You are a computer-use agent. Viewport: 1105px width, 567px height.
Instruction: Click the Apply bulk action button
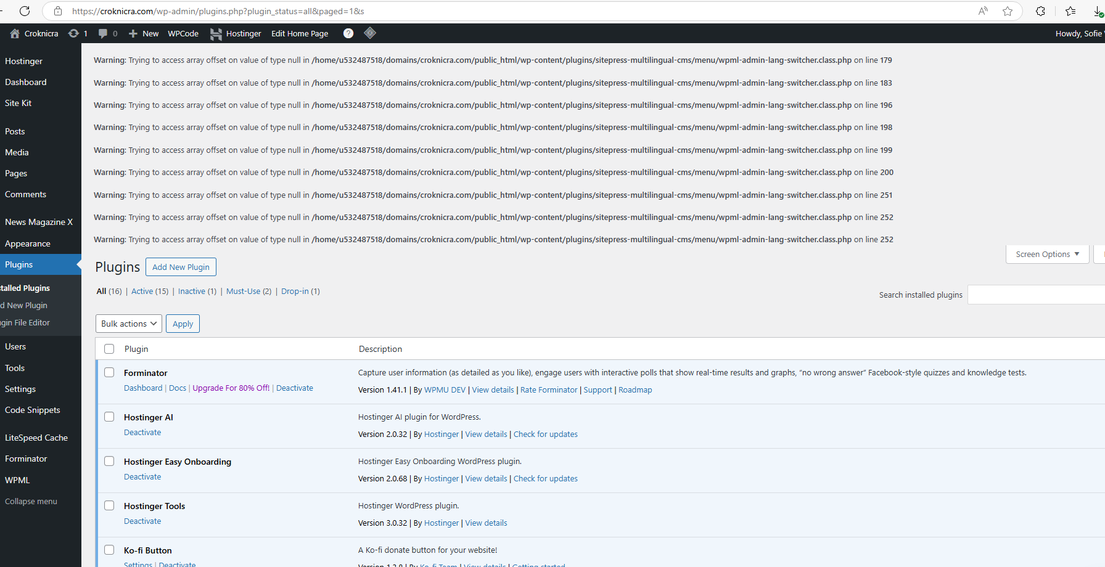click(183, 324)
